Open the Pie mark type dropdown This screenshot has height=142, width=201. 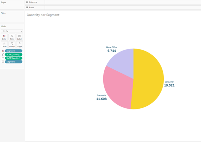(12, 31)
